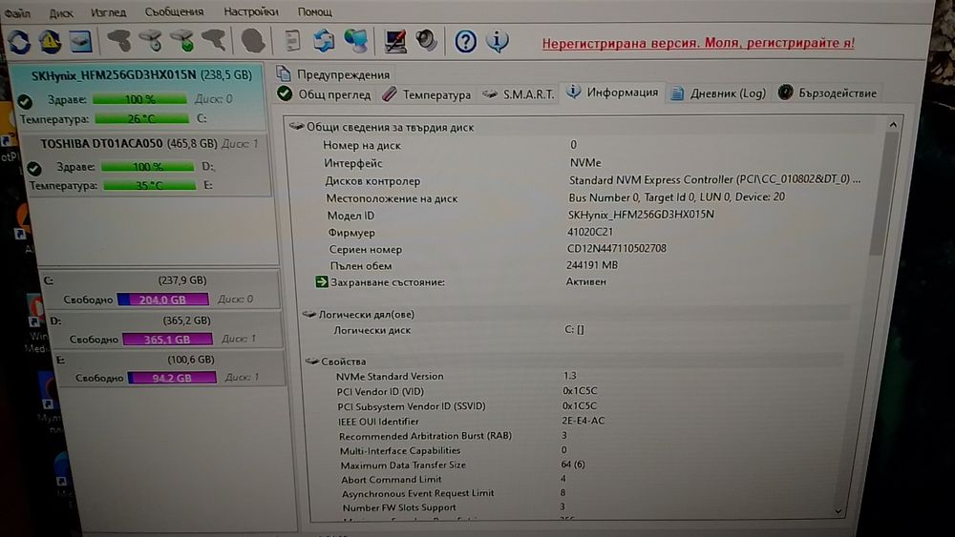
Task: Click the TOSHIBA health 100 % bar
Action: click(x=147, y=166)
